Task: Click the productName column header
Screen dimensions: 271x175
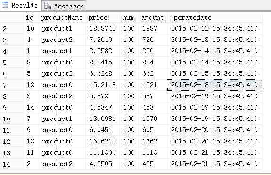Action: [x=62, y=17]
